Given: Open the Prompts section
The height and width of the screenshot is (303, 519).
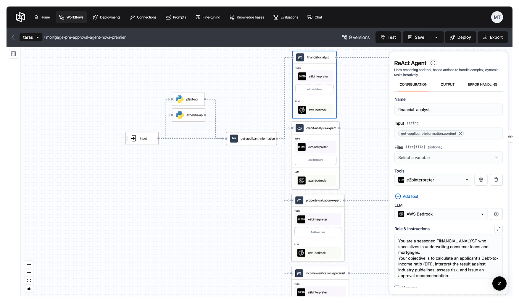Looking at the screenshot, I should (x=176, y=17).
